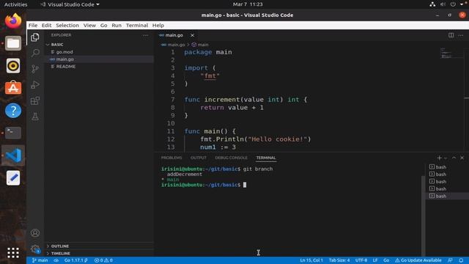Close the terminal panel
Viewport: 469px width, 264px height.
coord(462,158)
